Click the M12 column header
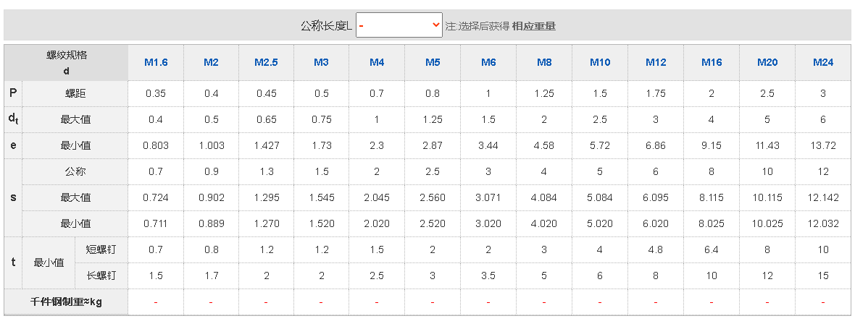This screenshot has height=329, width=855. tap(656, 63)
